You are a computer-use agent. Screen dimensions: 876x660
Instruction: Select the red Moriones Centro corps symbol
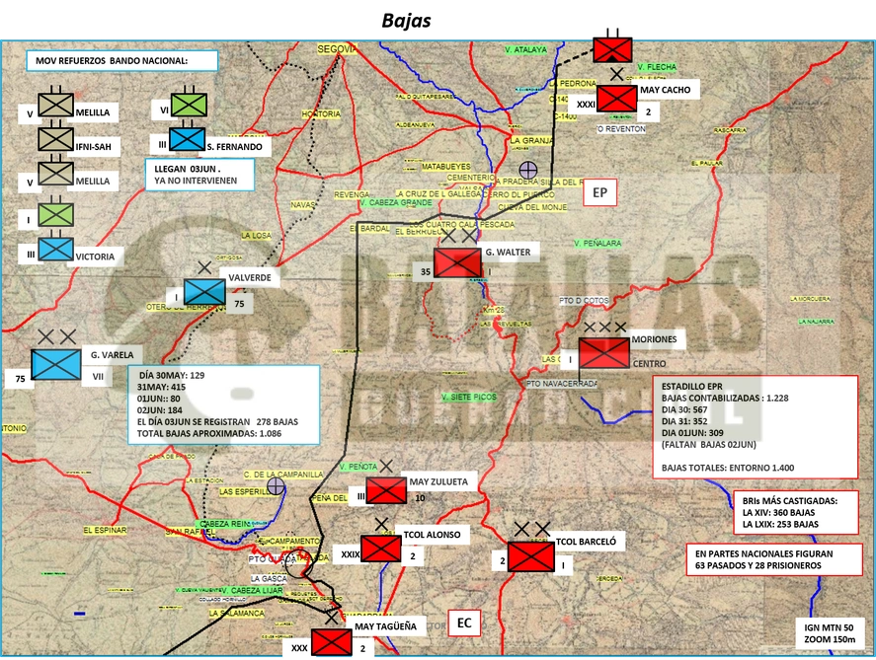[x=604, y=353]
